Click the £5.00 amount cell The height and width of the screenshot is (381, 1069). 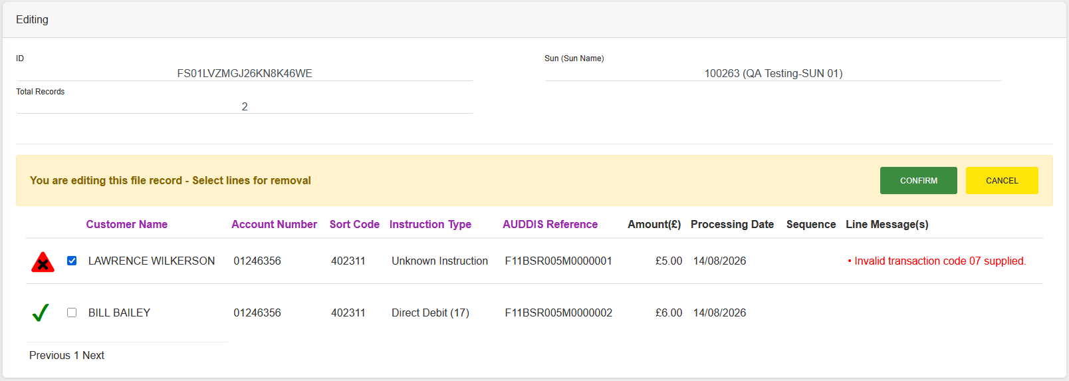pyautogui.click(x=669, y=261)
